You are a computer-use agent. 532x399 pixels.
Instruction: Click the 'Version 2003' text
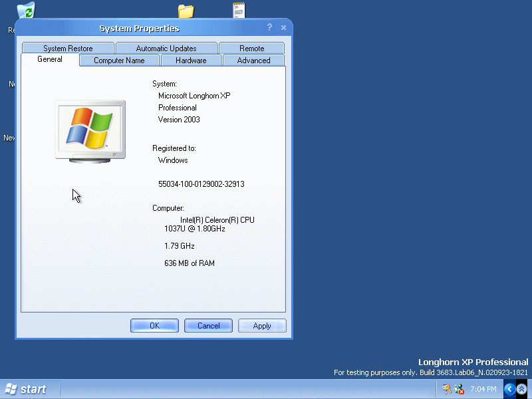179,120
